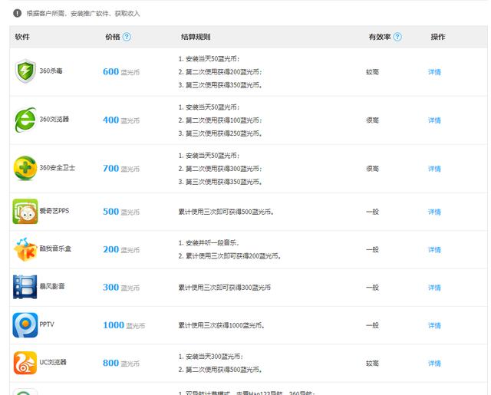This screenshot has width=491, height=395.
Task: Click the 操作 column header
Action: (x=438, y=37)
